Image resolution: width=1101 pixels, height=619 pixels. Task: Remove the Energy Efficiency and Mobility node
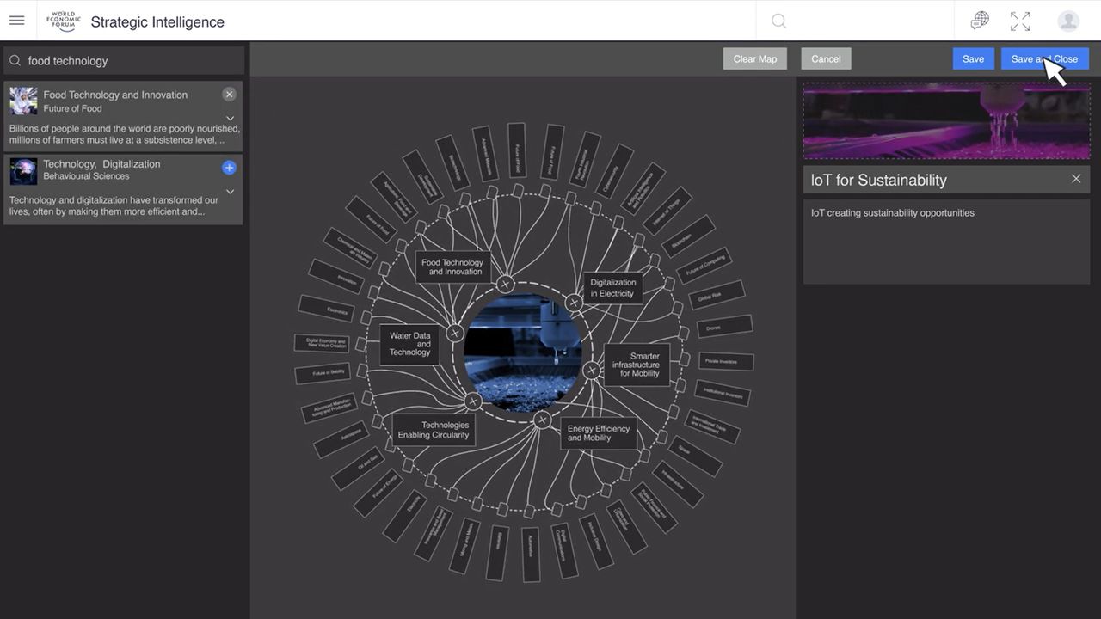[543, 420]
